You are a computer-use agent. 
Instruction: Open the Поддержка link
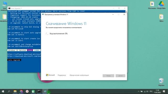click(x=62, y=75)
